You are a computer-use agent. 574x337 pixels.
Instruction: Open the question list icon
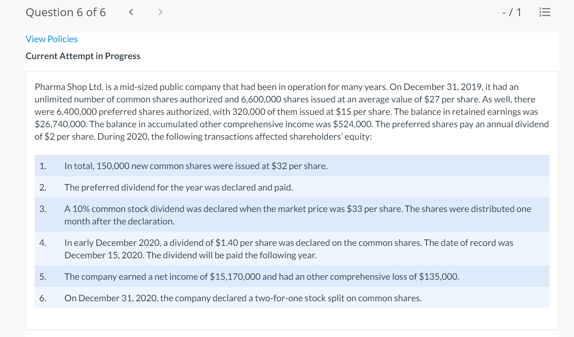coord(545,12)
